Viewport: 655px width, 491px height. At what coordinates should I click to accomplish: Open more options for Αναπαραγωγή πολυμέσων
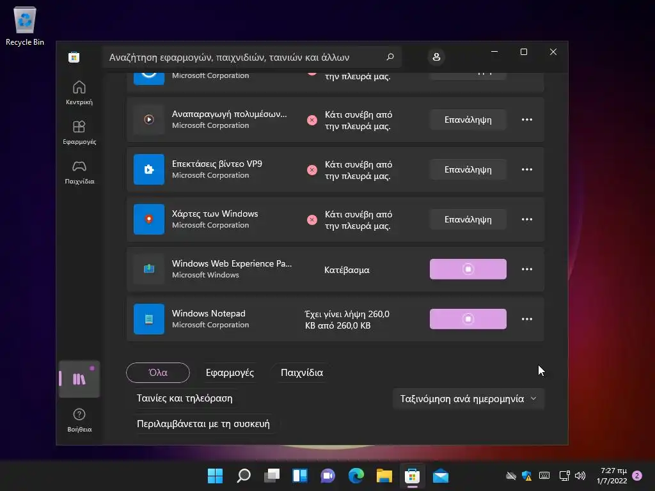(527, 120)
